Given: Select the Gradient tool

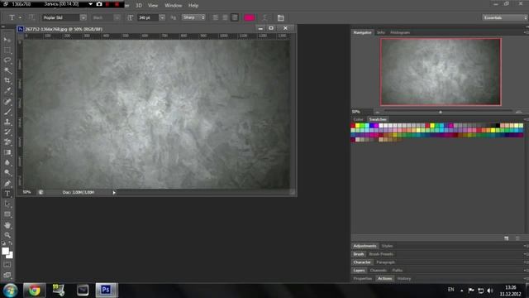Looking at the screenshot, I should tap(7, 152).
